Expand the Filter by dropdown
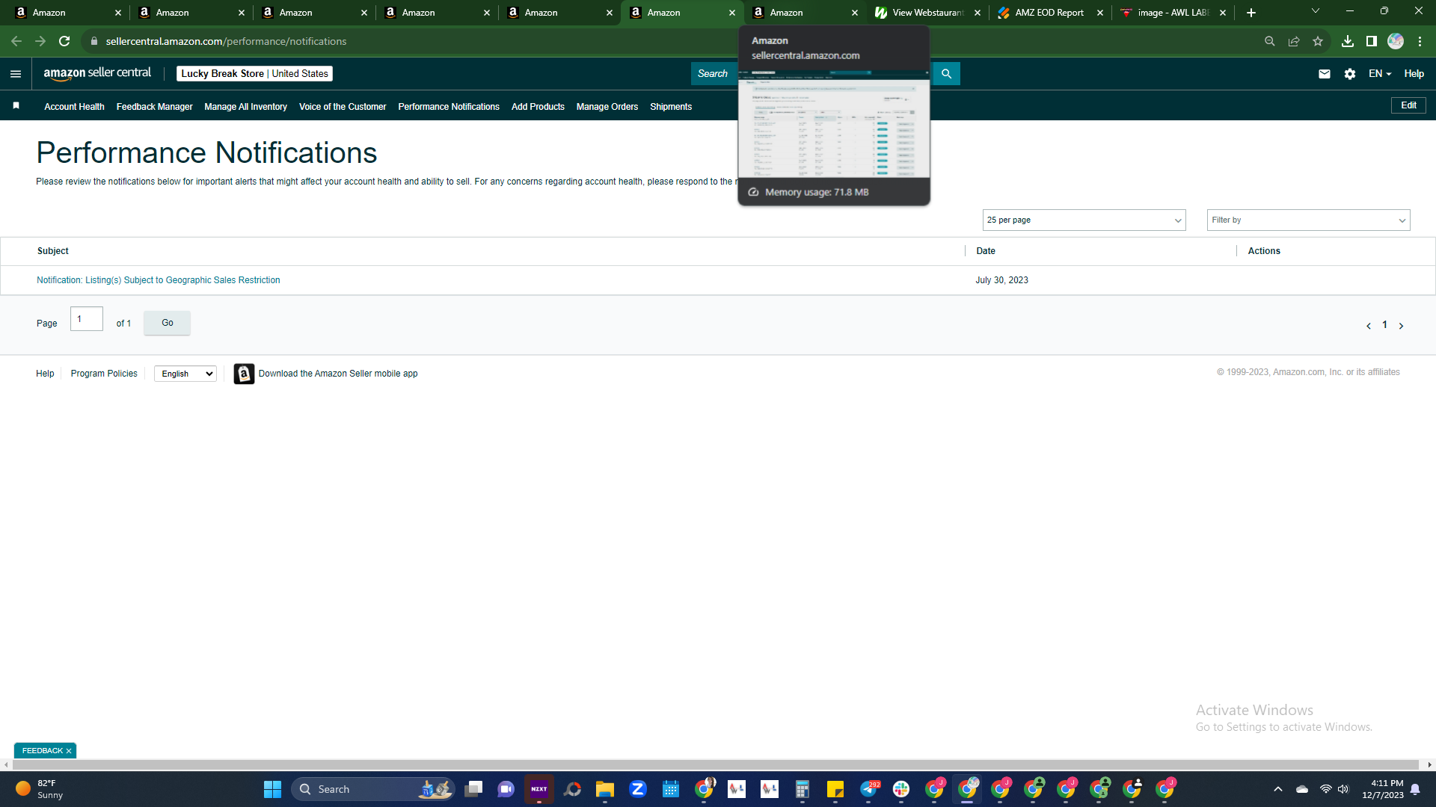Screen dimensions: 1436x807 (x=1308, y=220)
